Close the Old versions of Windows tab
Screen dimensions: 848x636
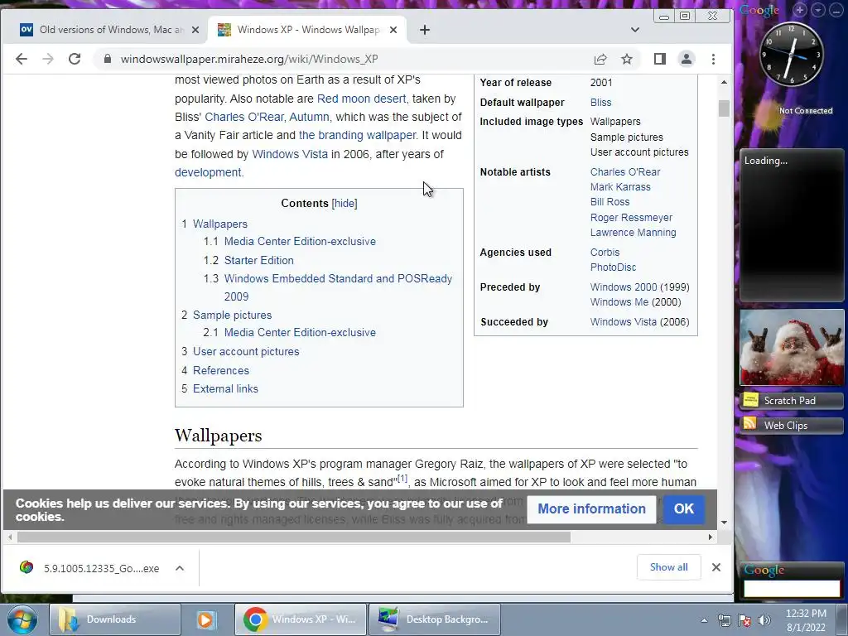tap(195, 30)
